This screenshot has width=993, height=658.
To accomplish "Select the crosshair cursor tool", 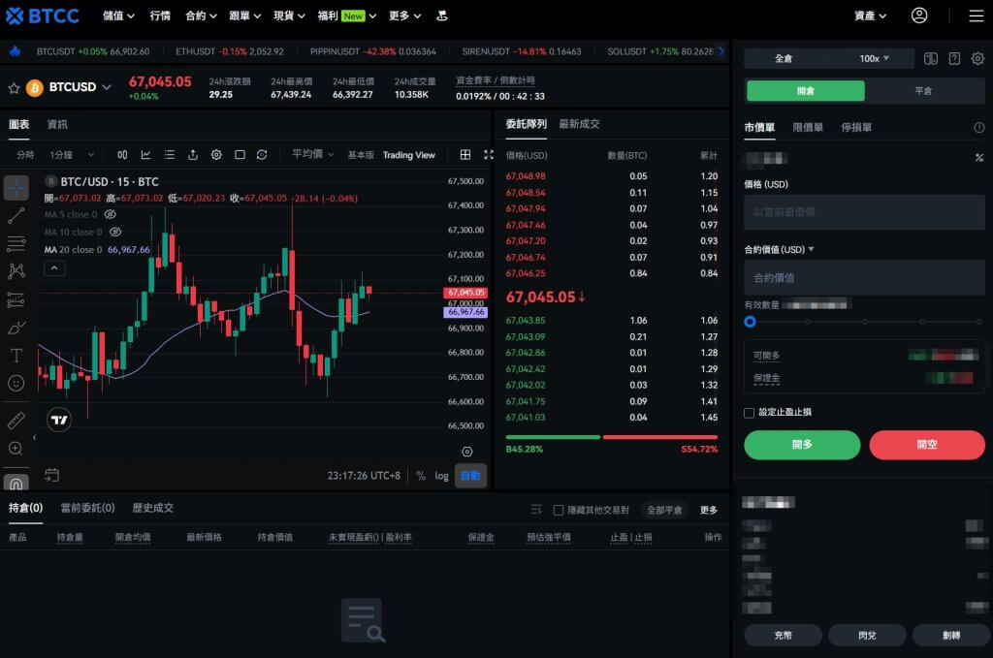I will [x=16, y=187].
